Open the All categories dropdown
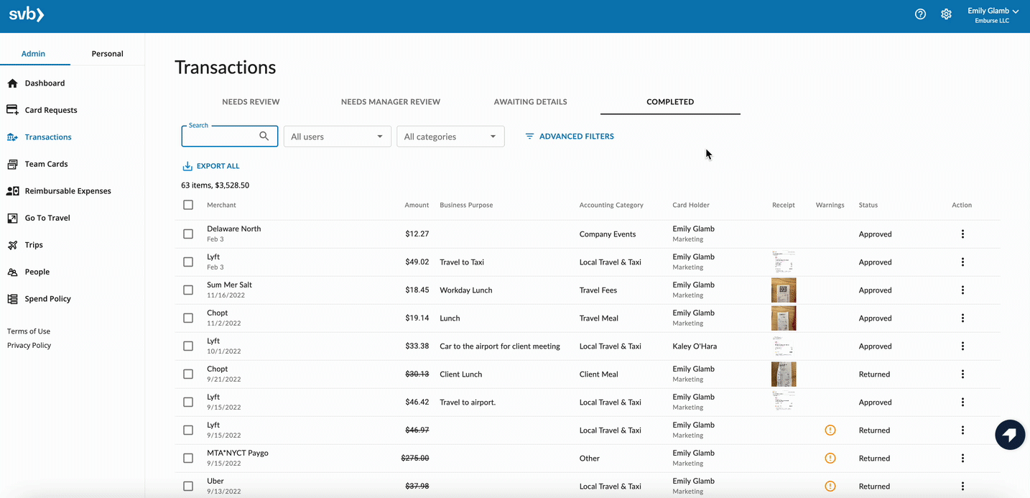This screenshot has height=498, width=1030. 450,137
